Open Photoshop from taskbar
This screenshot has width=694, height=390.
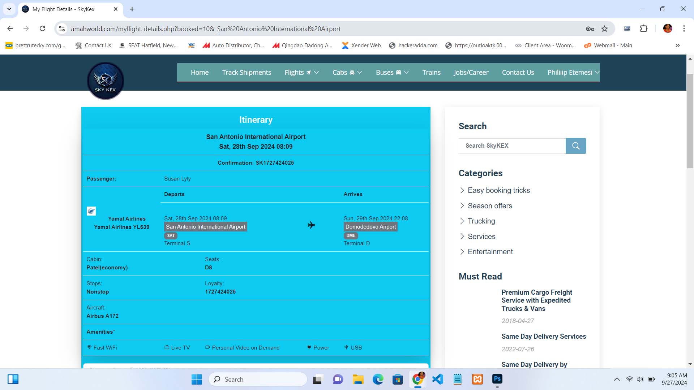click(x=497, y=379)
